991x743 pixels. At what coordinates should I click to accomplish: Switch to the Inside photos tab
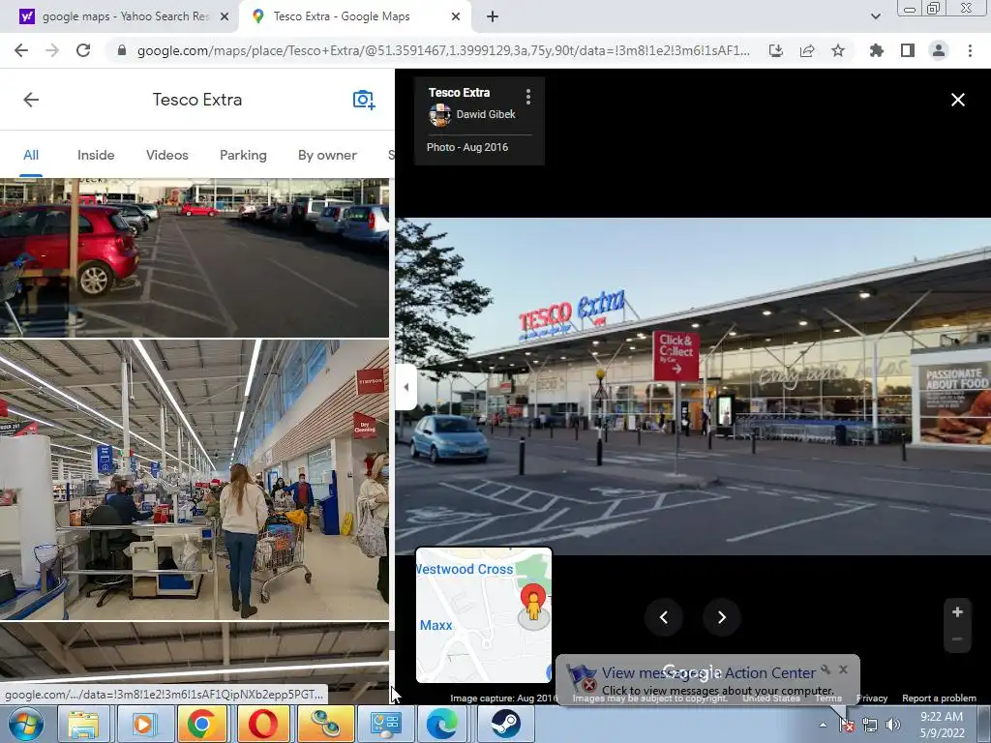pos(96,156)
